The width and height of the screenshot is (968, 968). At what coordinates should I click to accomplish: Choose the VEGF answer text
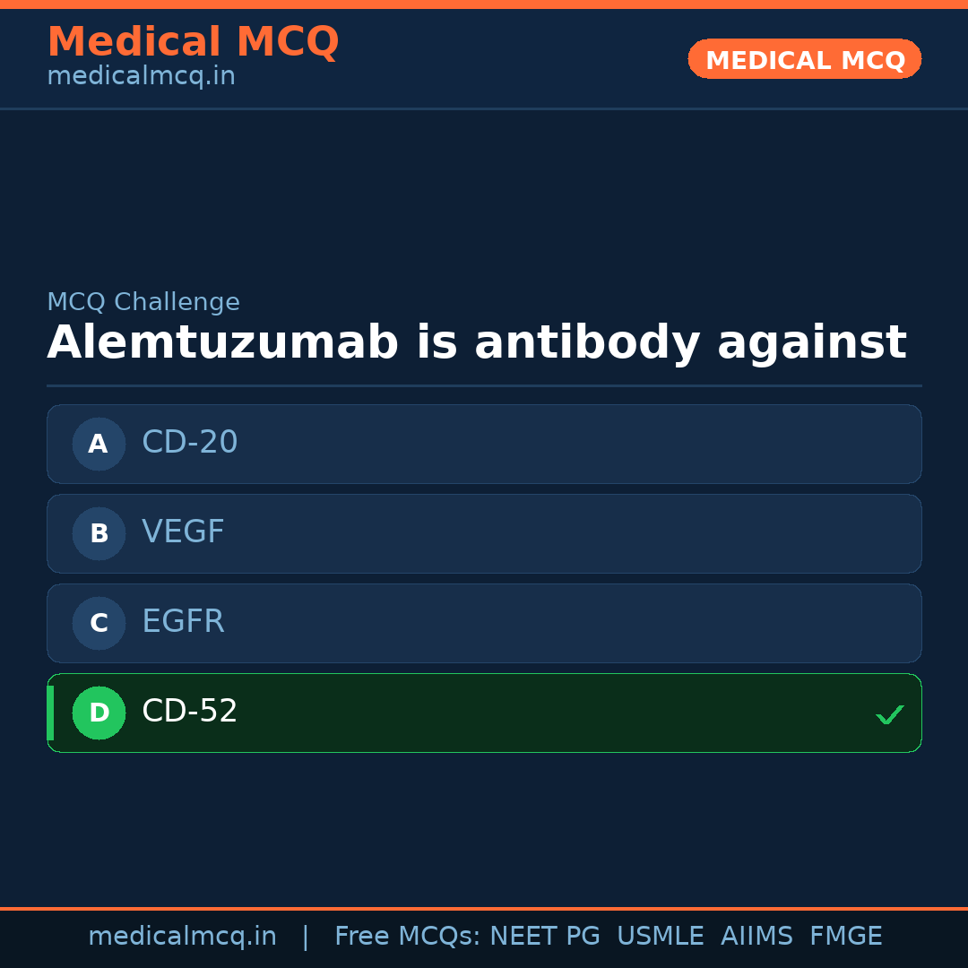coord(183,532)
